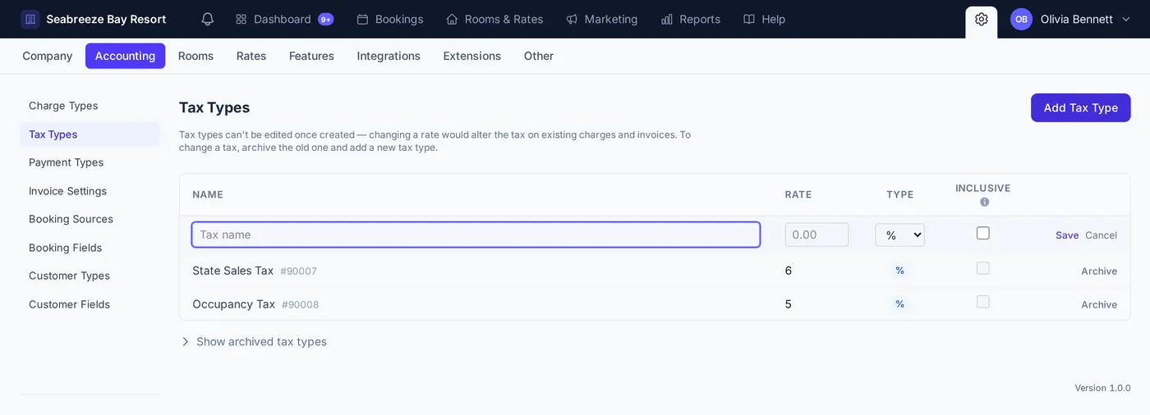Viewport: 1150px width, 415px height.
Task: Click the #90007 tax ID
Action: 298,271
